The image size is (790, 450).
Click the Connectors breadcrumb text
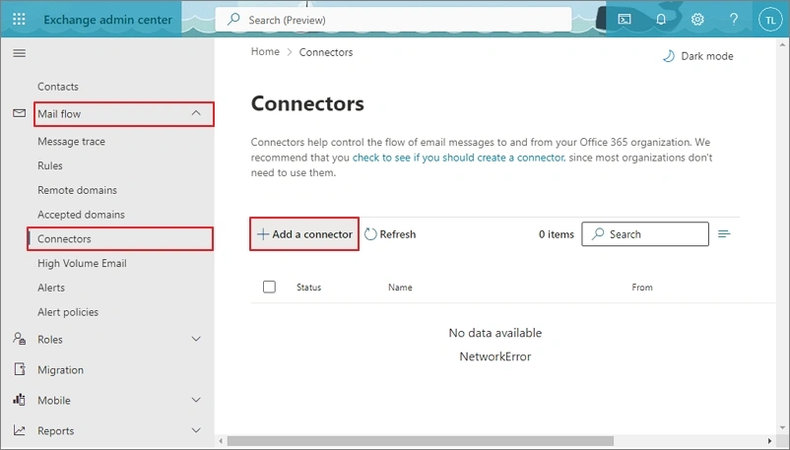coord(325,52)
